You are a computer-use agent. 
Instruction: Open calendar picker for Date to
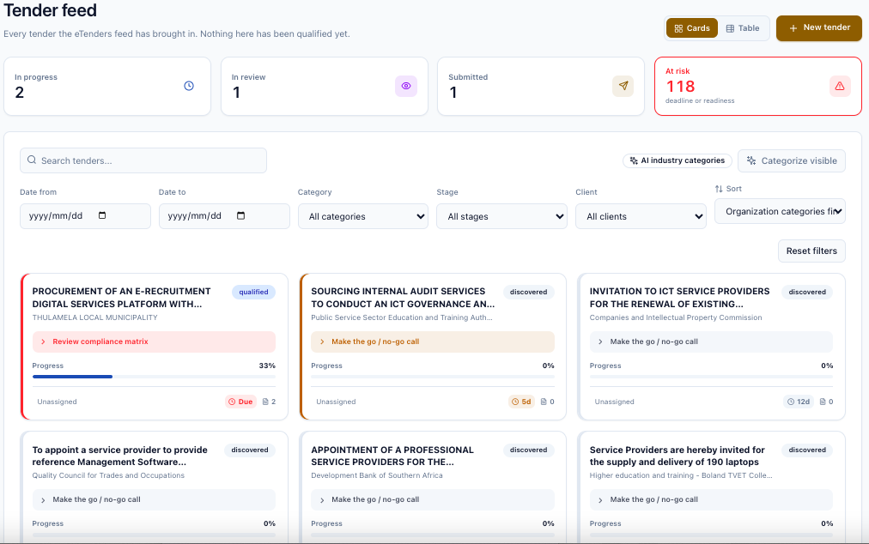pos(240,215)
